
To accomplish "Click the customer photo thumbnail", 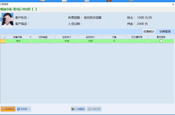I will (8, 20).
